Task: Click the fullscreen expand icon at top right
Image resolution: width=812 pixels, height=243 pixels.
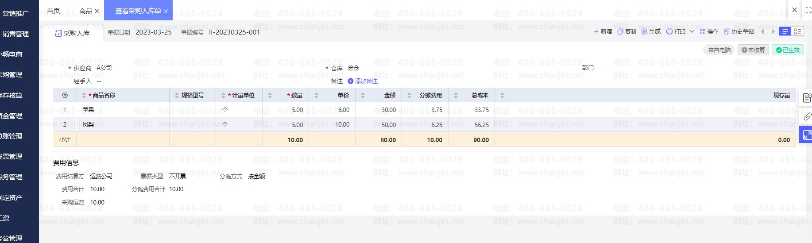Action: coord(808,10)
